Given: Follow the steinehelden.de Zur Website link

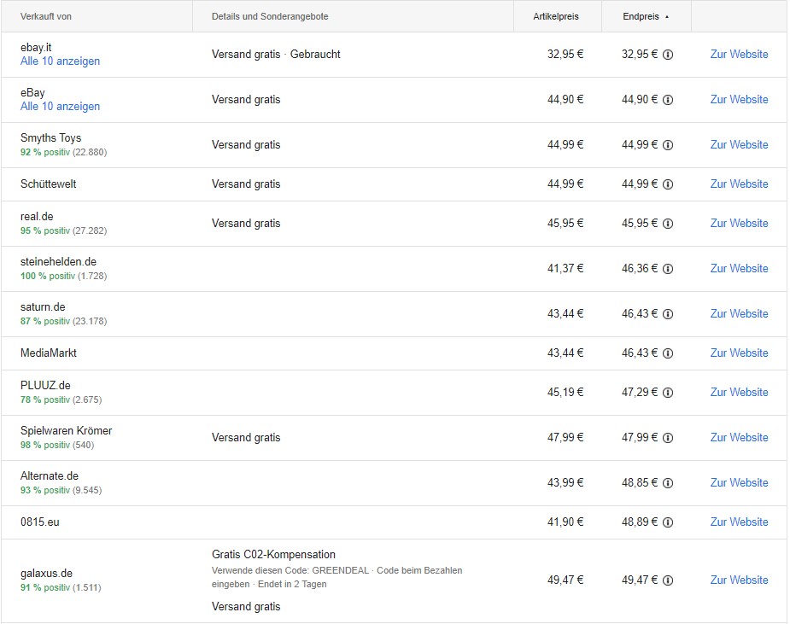Looking at the screenshot, I should (739, 268).
